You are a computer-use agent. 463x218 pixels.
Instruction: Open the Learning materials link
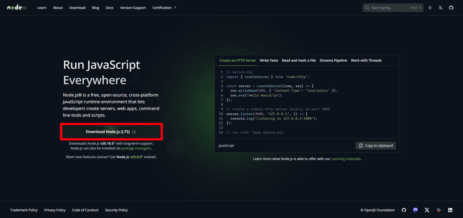[x=346, y=159]
